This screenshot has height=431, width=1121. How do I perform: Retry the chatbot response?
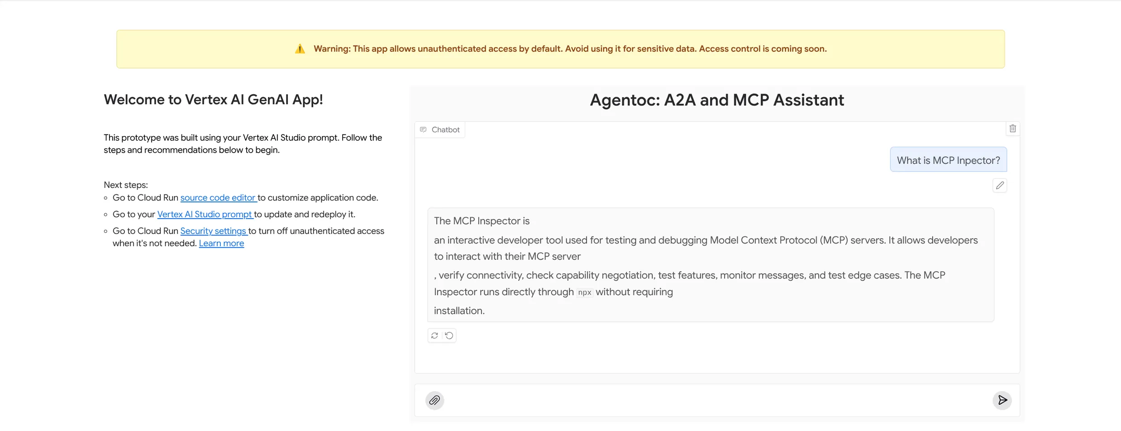pos(434,335)
